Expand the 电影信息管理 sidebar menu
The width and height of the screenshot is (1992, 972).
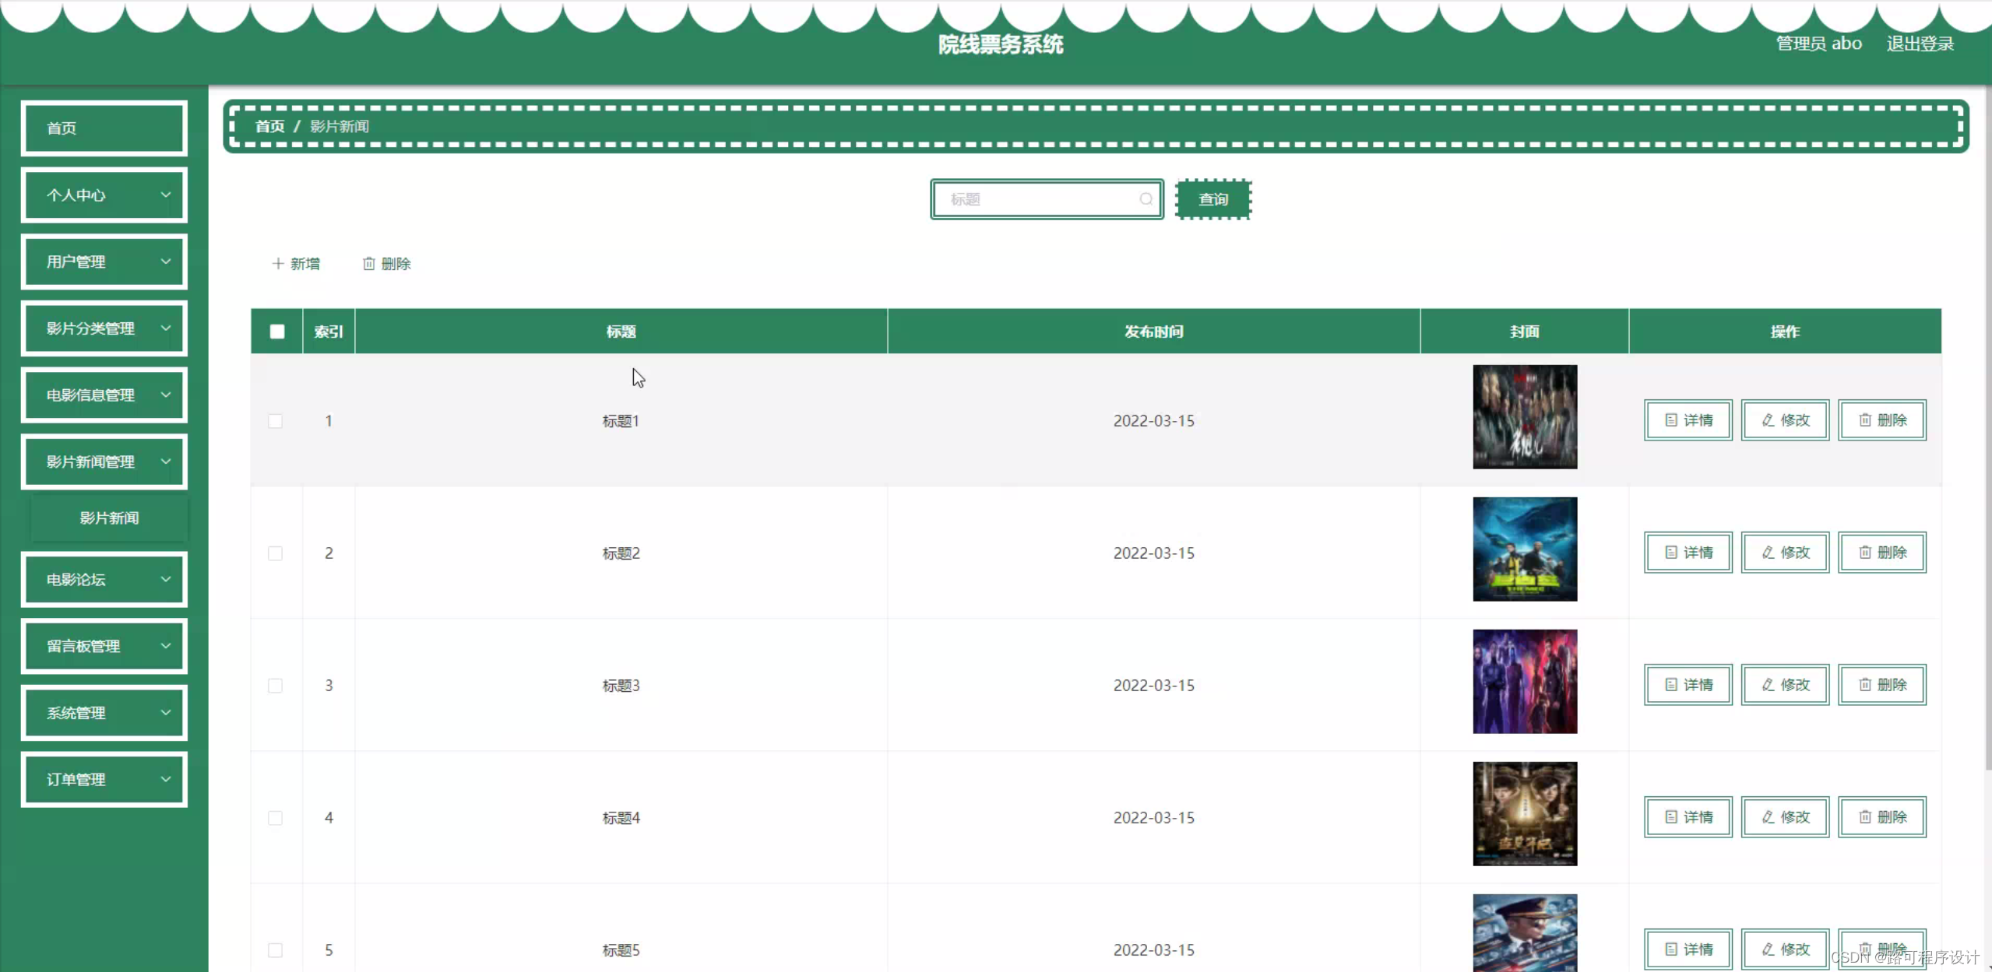[104, 395]
